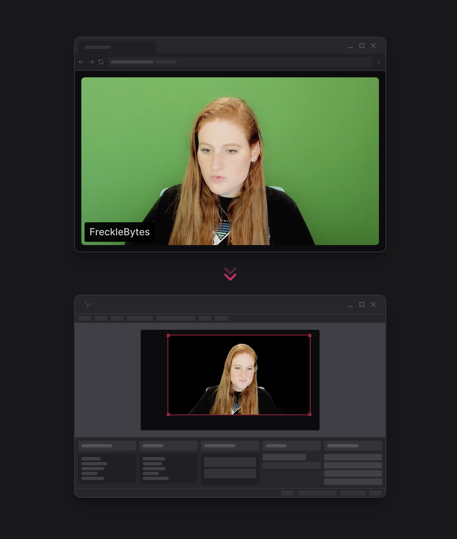Focus the browser address bar
Viewport: 457px width, 539px height.
240,62
